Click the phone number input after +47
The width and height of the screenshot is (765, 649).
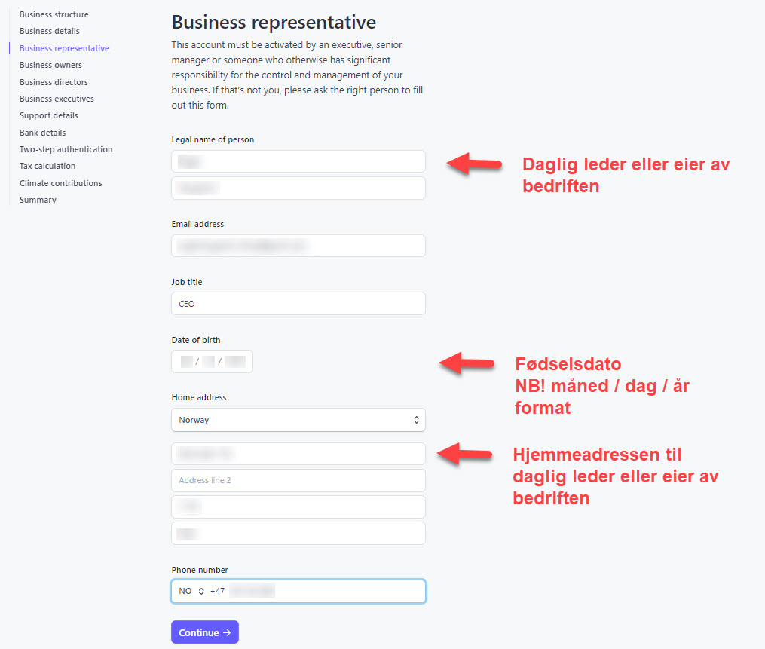tap(324, 592)
